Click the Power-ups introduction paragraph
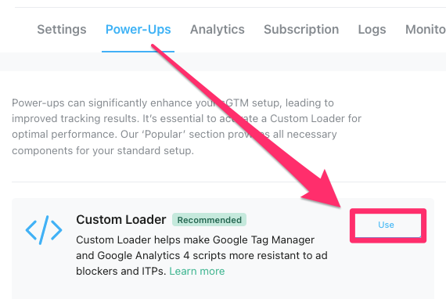The image size is (446, 299). point(186,127)
